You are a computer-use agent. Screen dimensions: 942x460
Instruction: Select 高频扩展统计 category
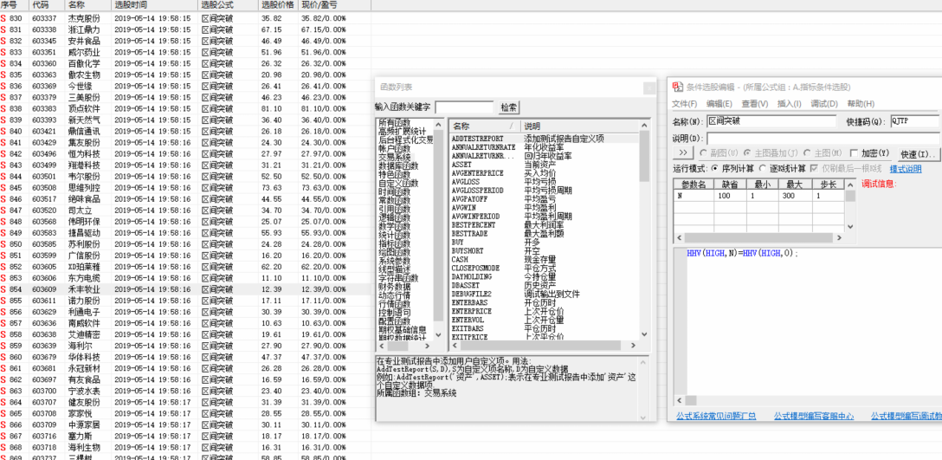click(402, 132)
